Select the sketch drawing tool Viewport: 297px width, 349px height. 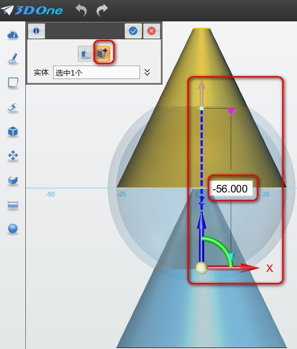[13, 59]
